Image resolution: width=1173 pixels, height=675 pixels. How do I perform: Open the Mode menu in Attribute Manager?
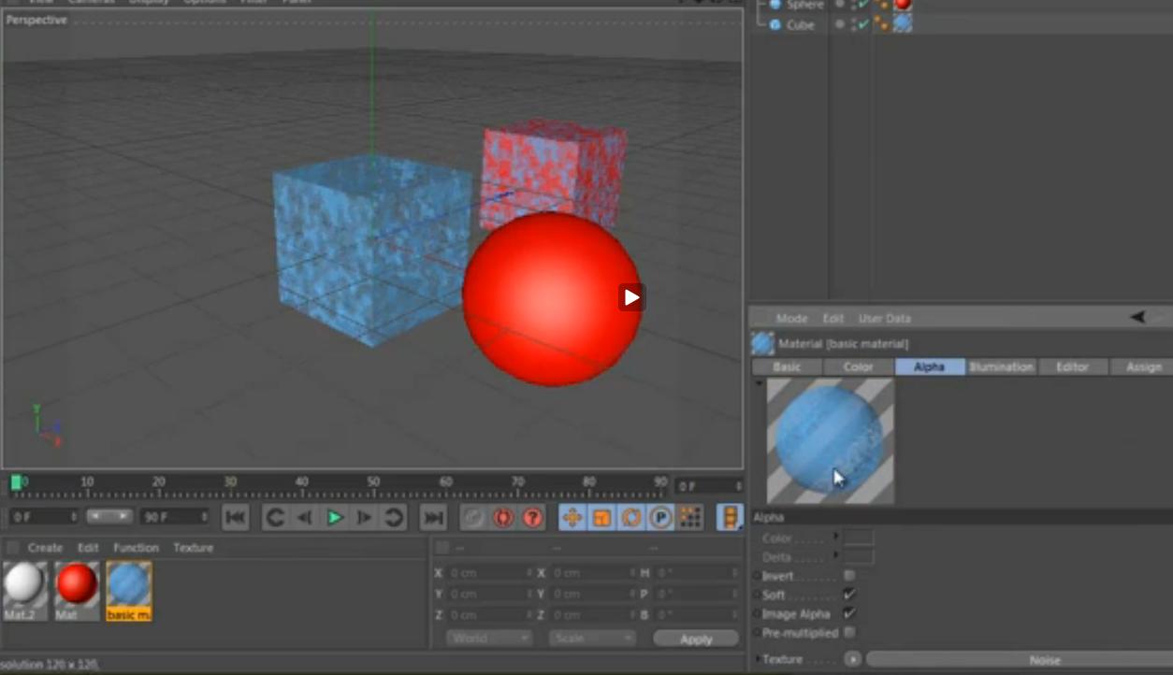click(791, 319)
